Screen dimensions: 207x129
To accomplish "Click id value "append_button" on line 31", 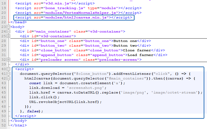I will 56,55.
